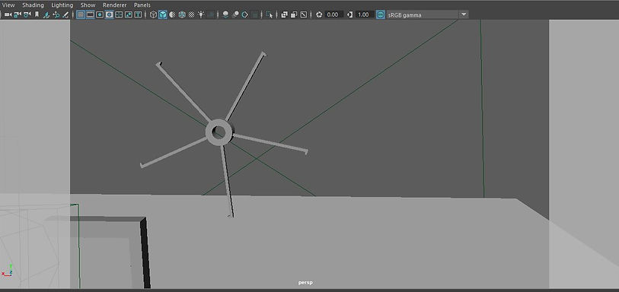Image resolution: width=619 pixels, height=292 pixels.
Task: Toggle the film gate button
Action: tap(90, 14)
